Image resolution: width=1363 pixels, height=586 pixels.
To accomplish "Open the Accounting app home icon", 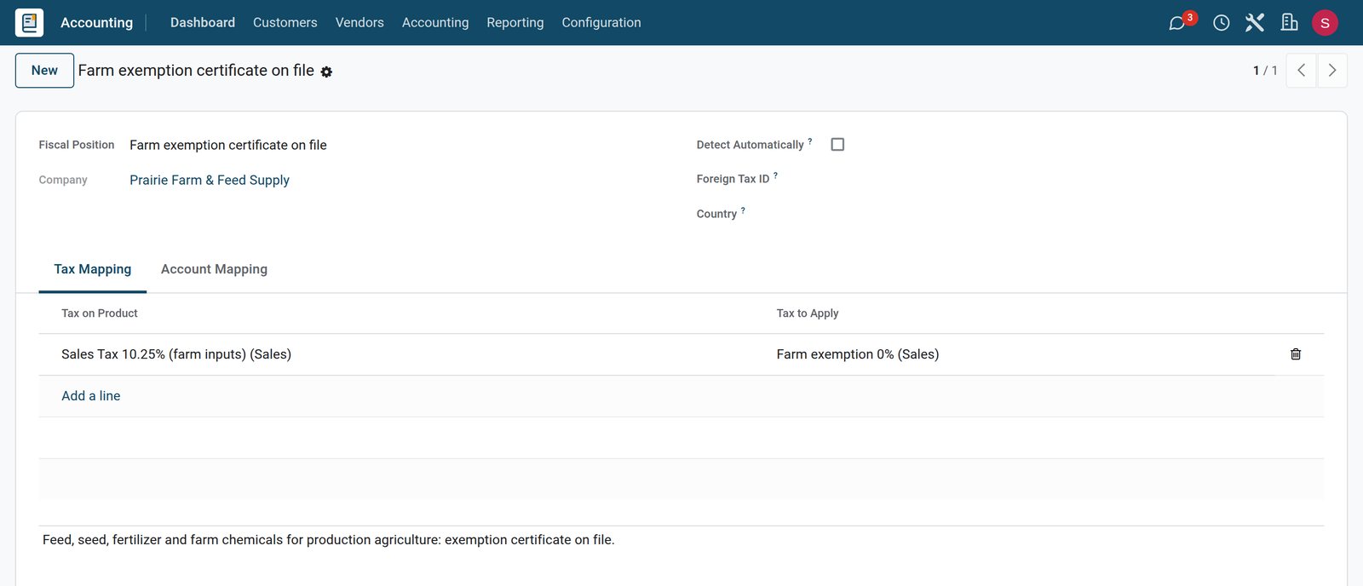I will 29,22.
